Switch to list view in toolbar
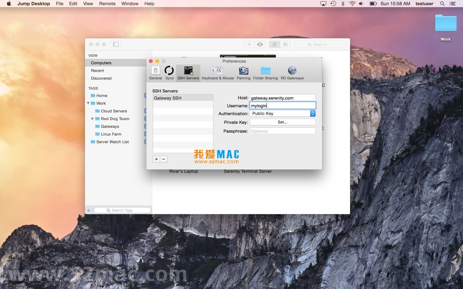This screenshot has width=463, height=289. click(285, 44)
